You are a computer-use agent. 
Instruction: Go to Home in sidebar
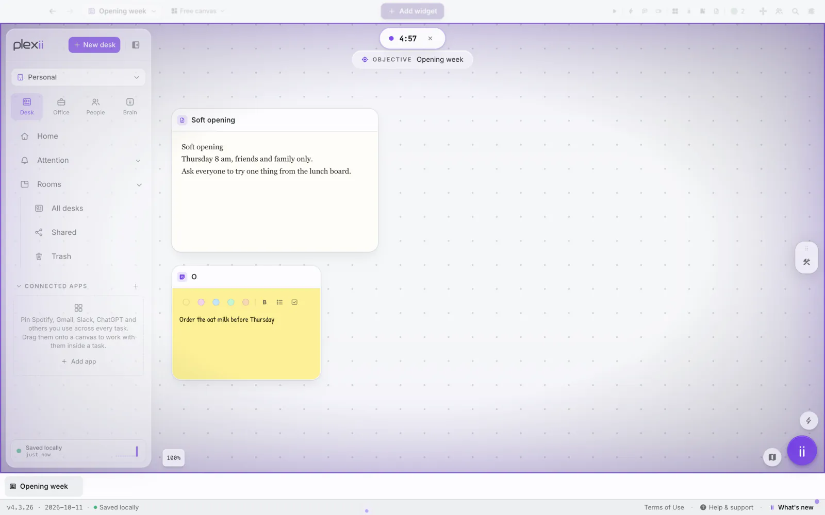click(x=78, y=136)
